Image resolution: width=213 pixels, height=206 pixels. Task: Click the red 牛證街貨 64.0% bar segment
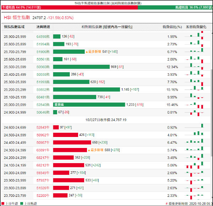click(x=70, y=7)
